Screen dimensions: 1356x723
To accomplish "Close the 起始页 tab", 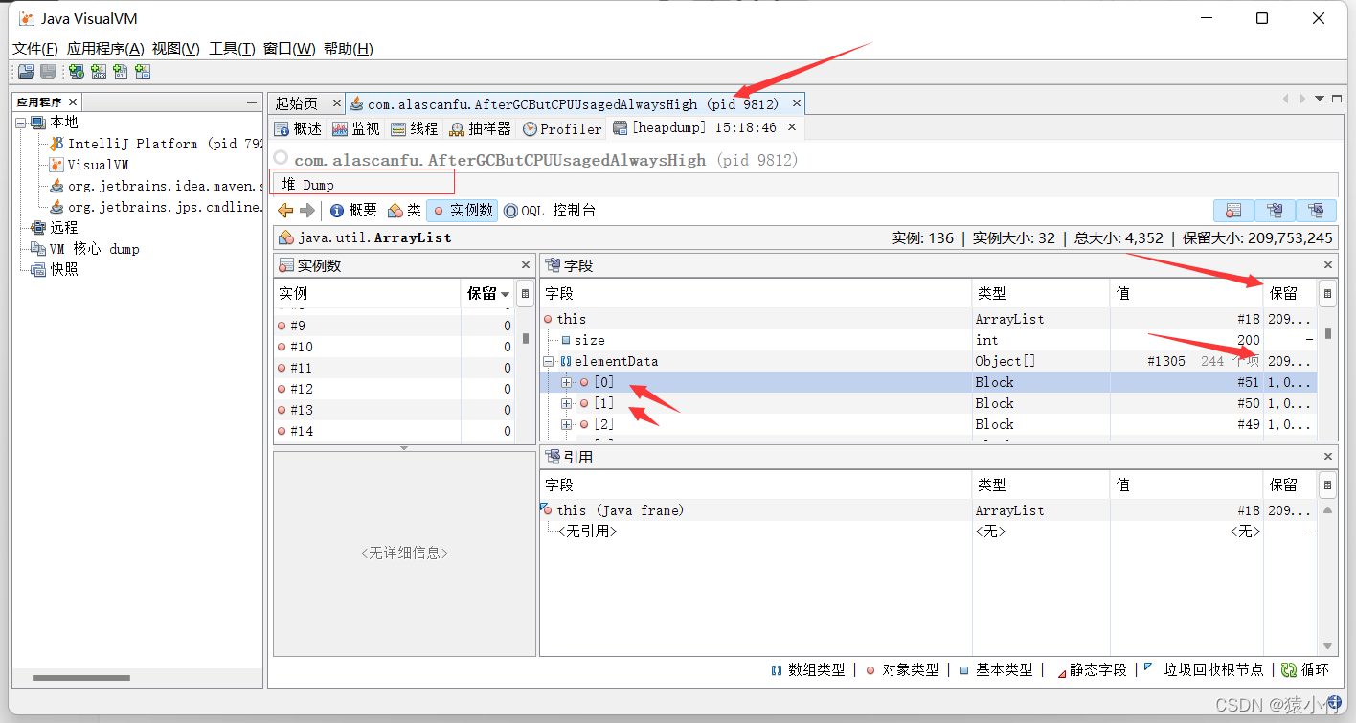I will pyautogui.click(x=336, y=102).
